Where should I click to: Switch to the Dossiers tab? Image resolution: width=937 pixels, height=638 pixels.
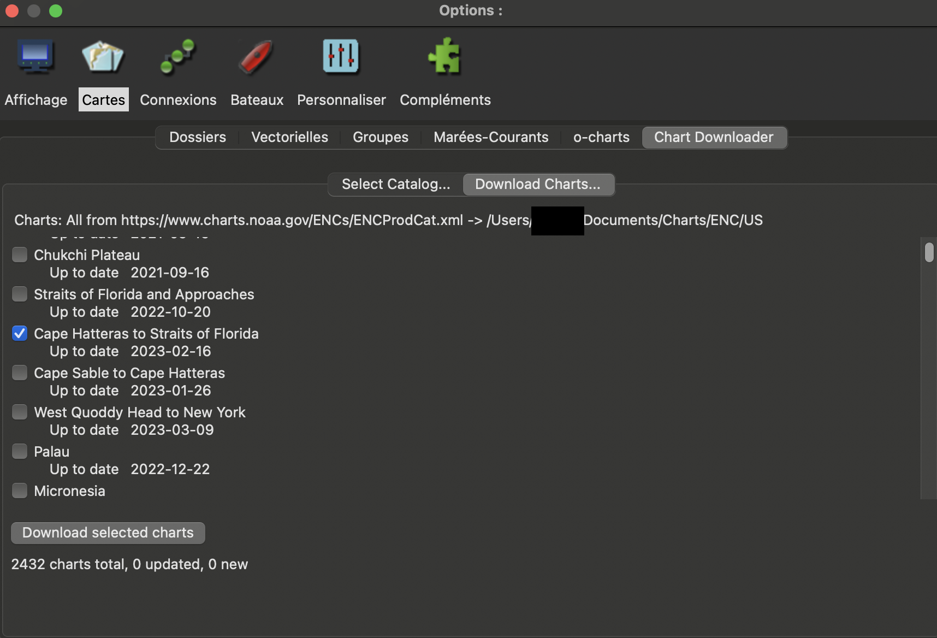(x=197, y=137)
